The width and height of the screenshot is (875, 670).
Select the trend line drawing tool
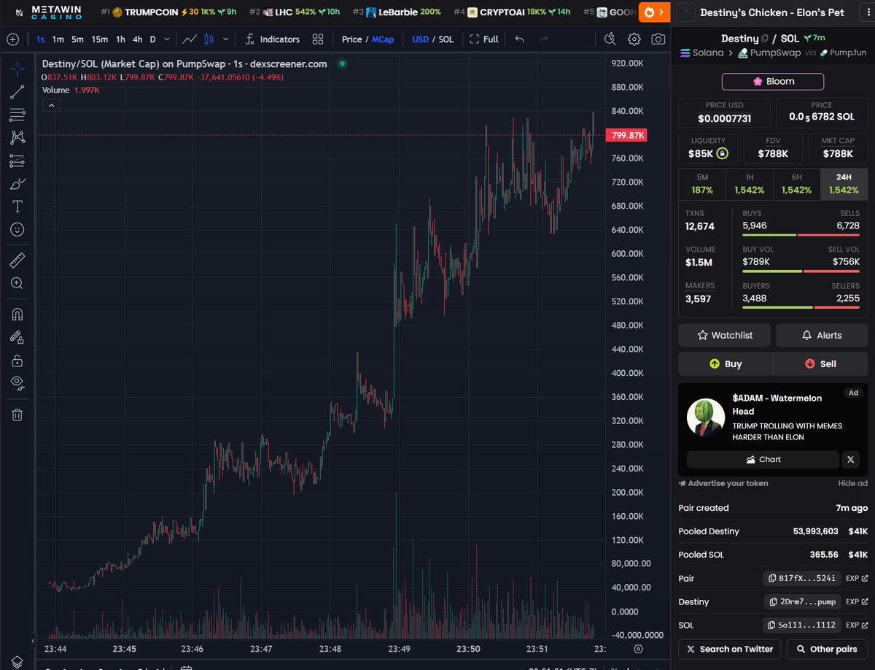coord(17,92)
